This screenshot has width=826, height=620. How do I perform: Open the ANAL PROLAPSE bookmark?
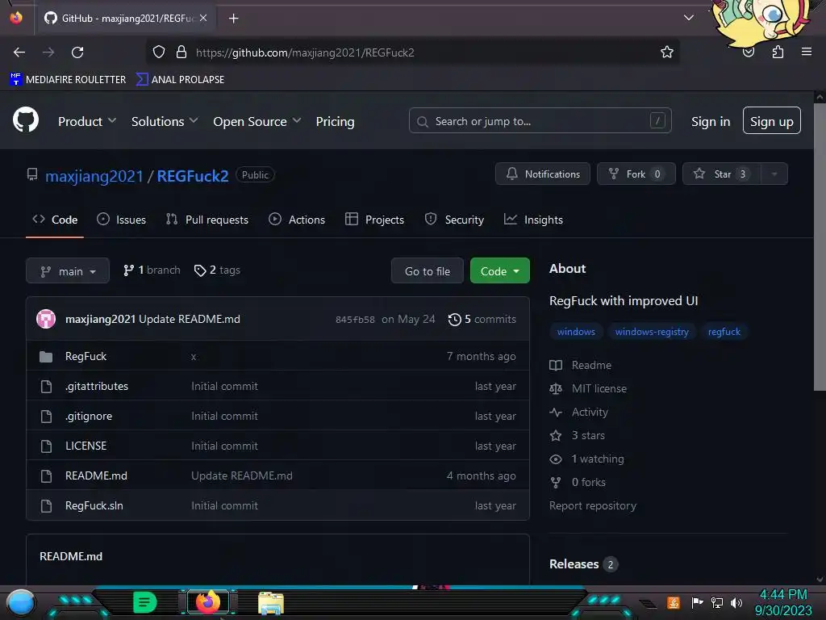tap(180, 80)
